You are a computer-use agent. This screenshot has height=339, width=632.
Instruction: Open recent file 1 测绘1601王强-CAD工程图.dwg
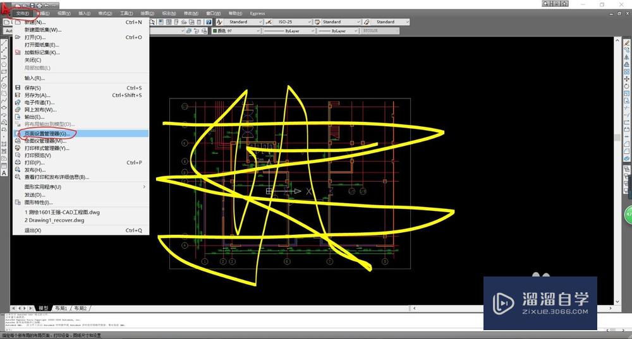[81, 212]
